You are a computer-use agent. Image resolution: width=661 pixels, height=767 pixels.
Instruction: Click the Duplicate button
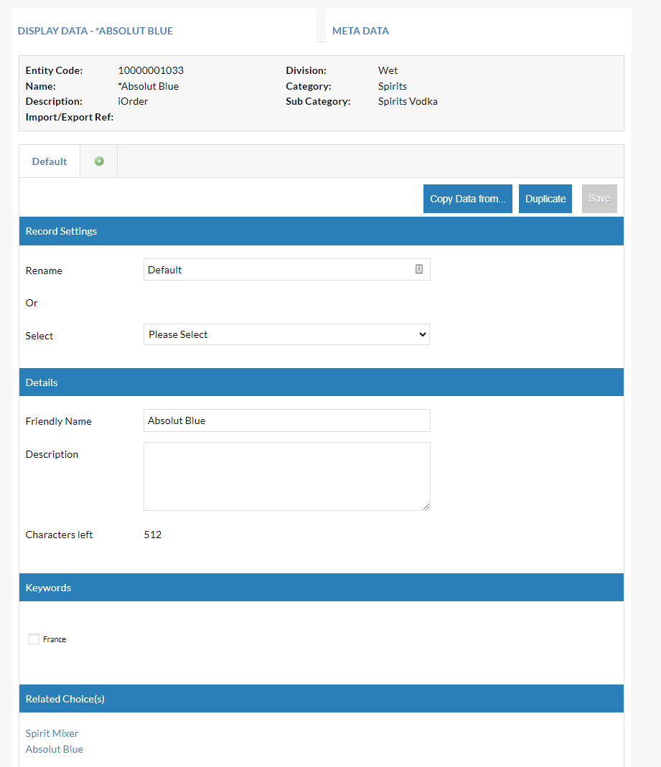click(x=545, y=199)
